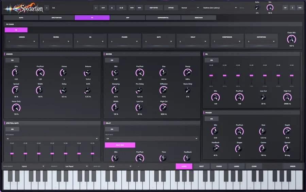Adjust the Phaser Depth knob
The image size is (306, 192).
pyautogui.click(x=287, y=131)
